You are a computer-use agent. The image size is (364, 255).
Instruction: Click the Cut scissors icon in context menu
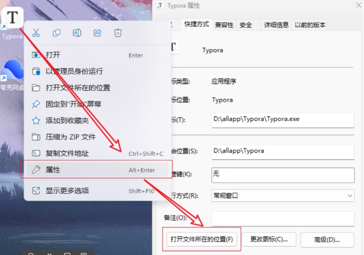point(36,33)
